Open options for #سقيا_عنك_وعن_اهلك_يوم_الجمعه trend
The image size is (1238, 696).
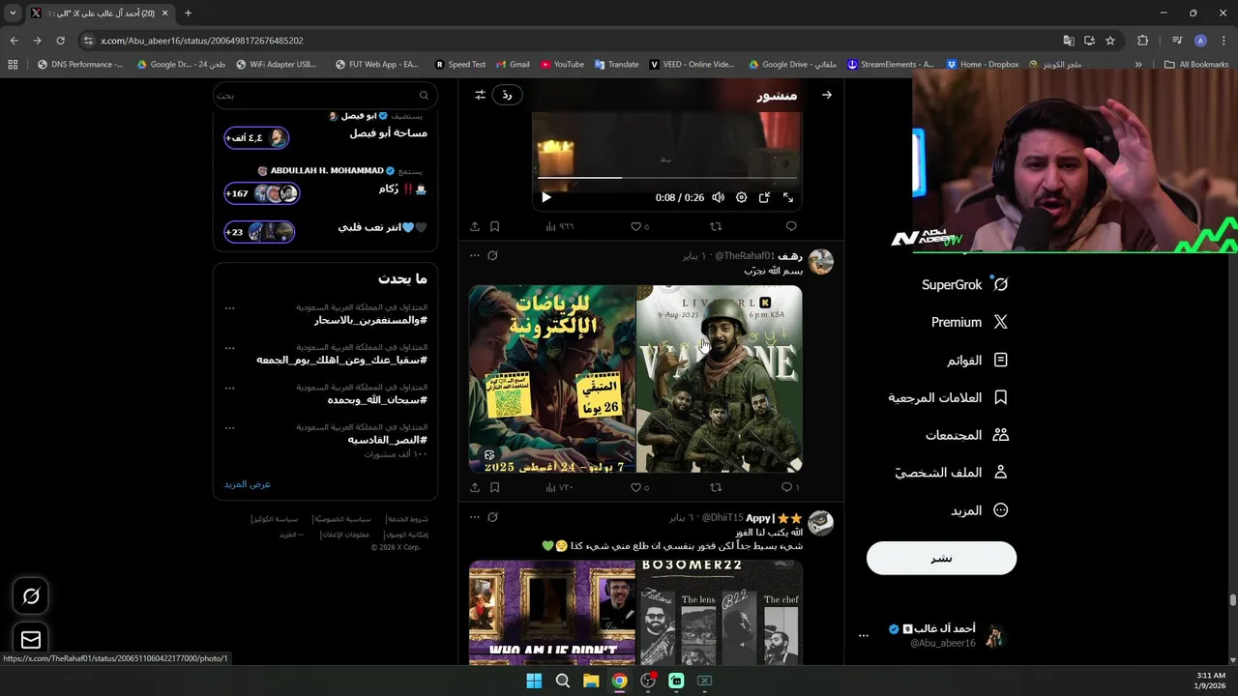[229, 348]
